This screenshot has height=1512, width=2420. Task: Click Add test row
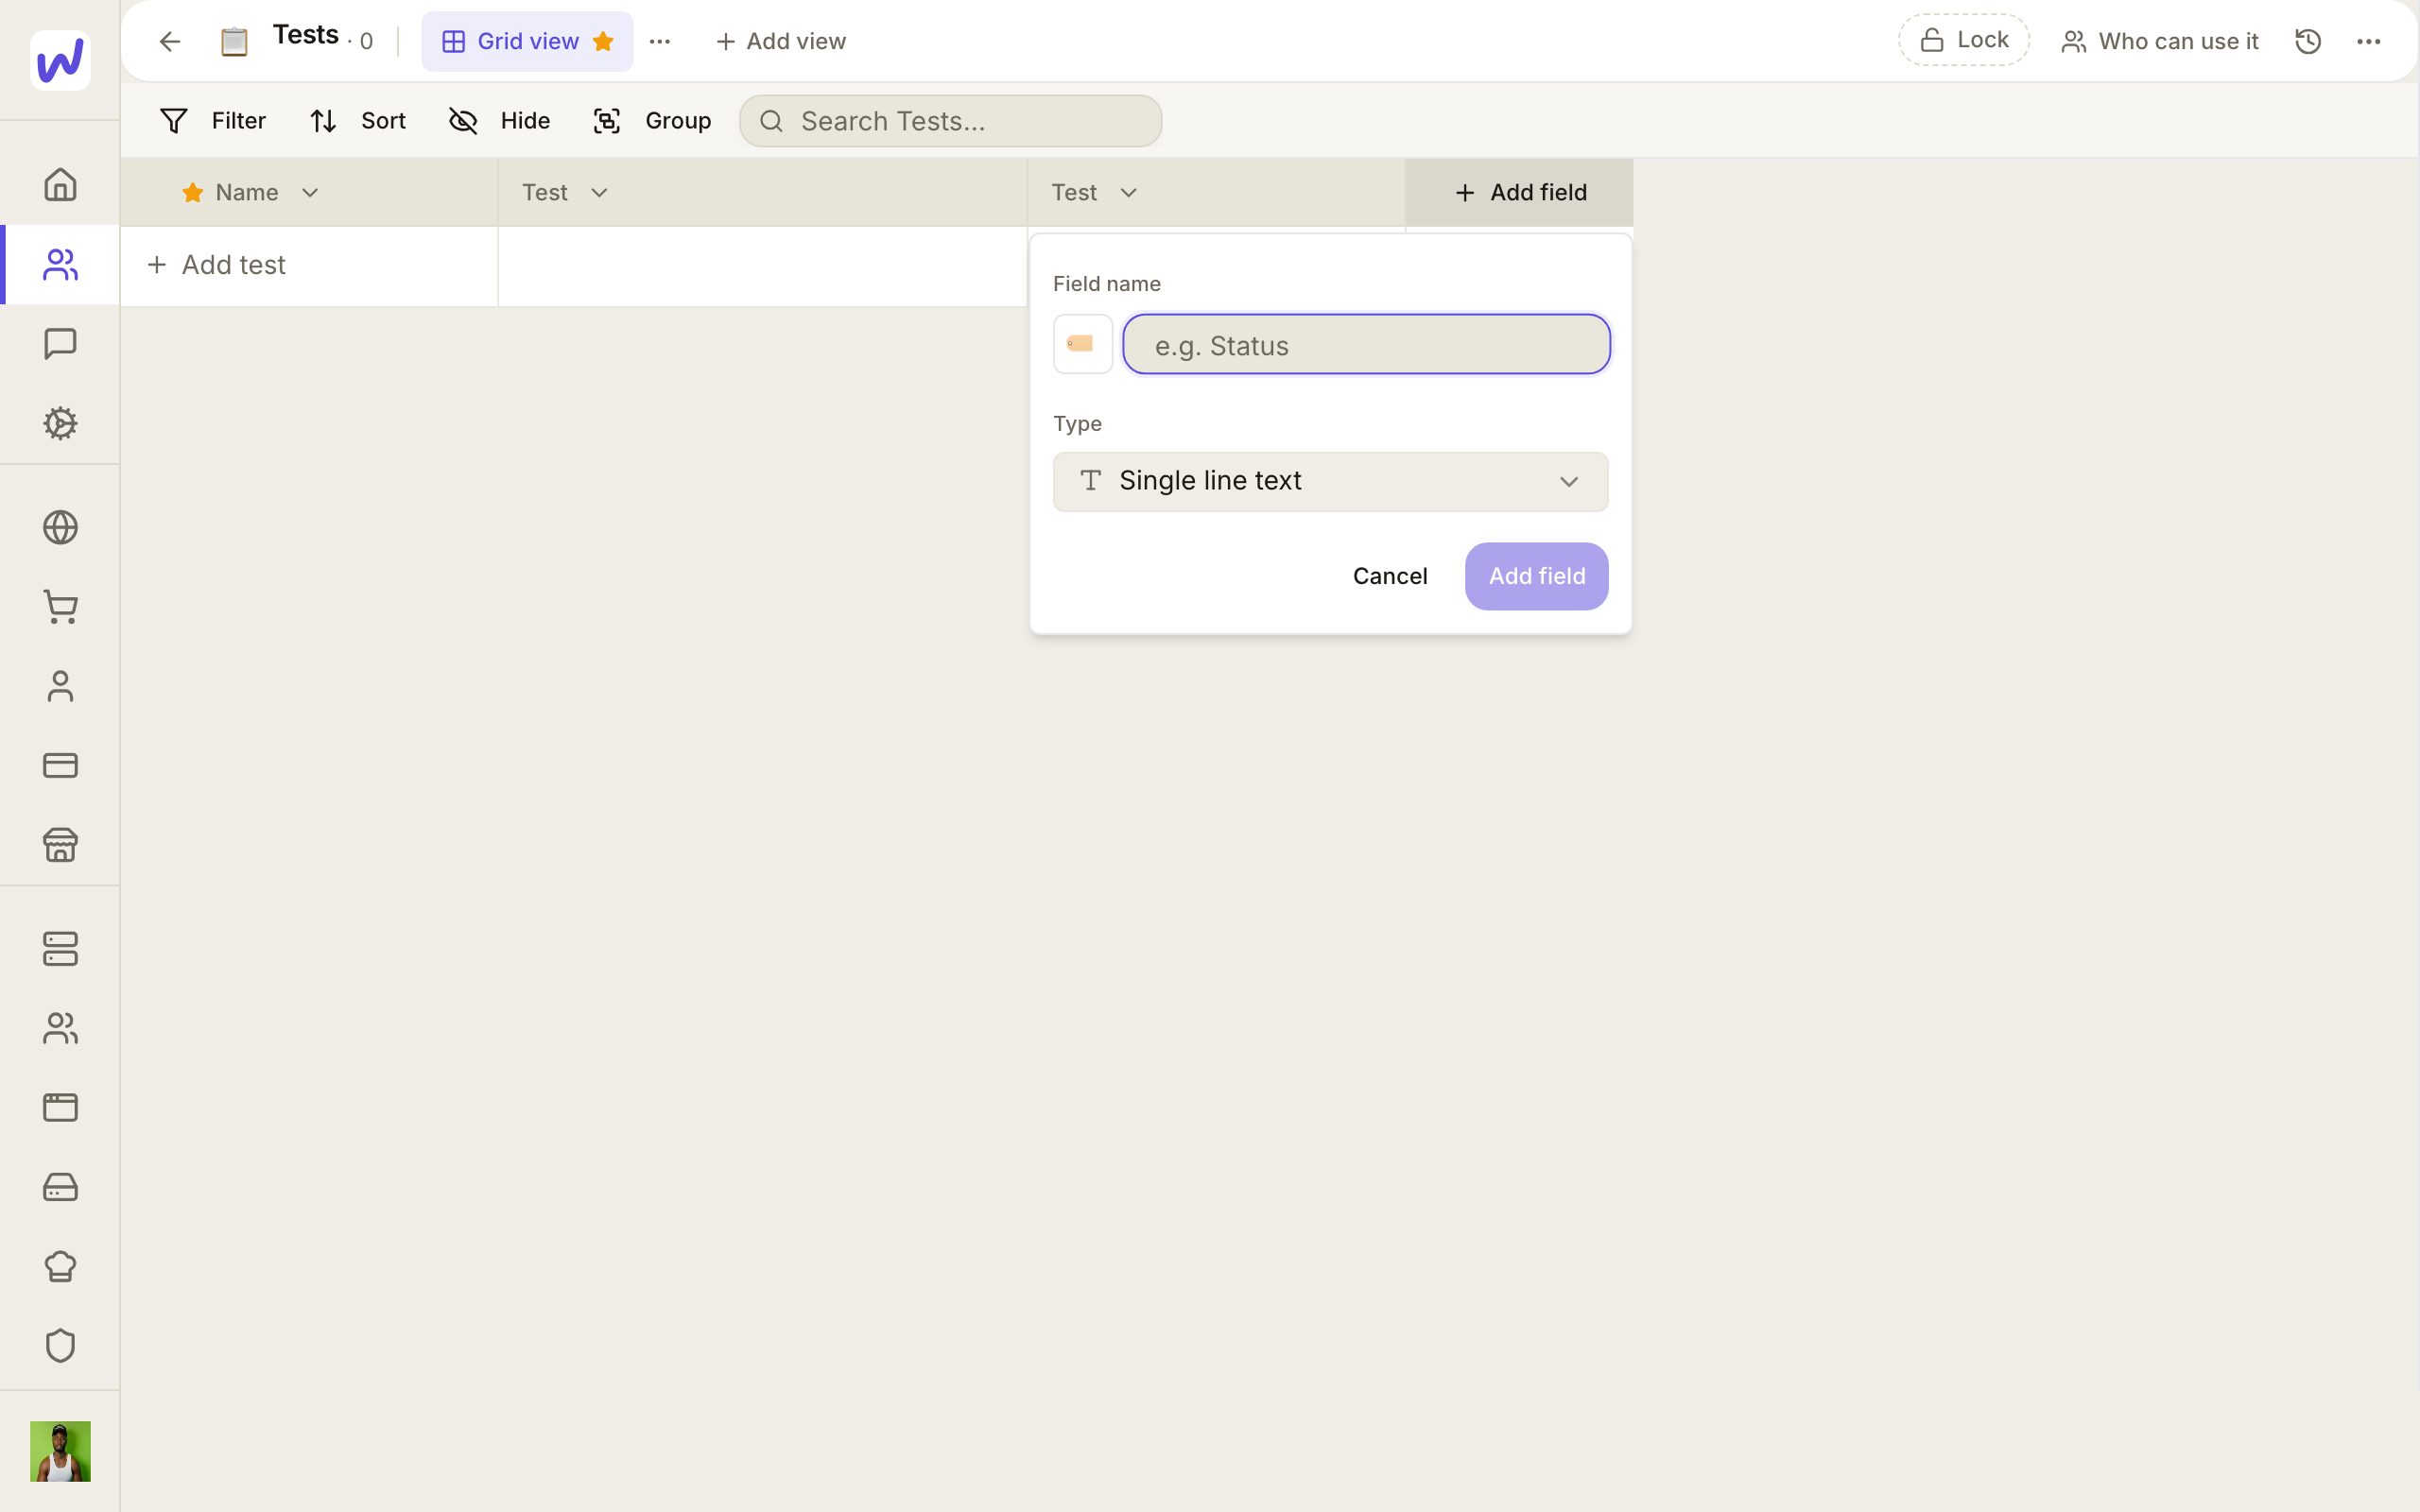[x=216, y=265]
